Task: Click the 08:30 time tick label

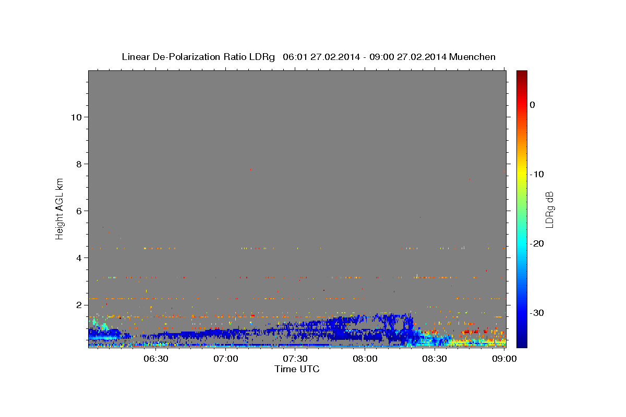Action: [435, 359]
